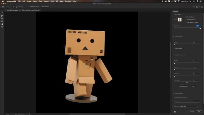Viewport: 204px width, 115px height.
Task: Click the Radius slider handle
Action: point(175,45)
